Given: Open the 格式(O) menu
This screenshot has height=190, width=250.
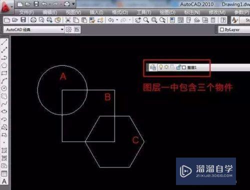Looking at the screenshot, I should point(119,12).
